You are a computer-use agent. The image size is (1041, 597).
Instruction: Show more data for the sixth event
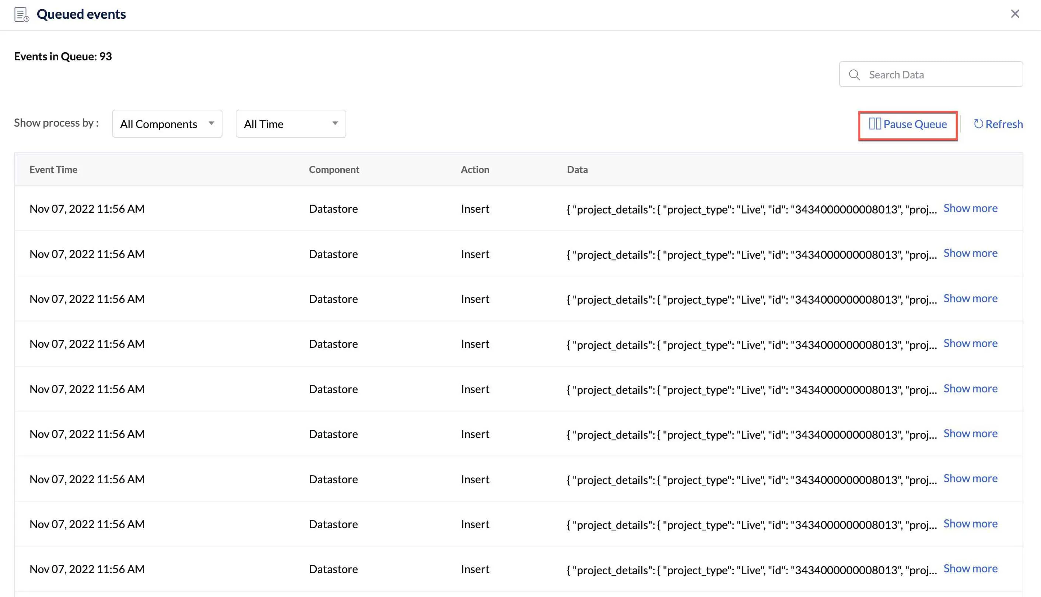(970, 434)
